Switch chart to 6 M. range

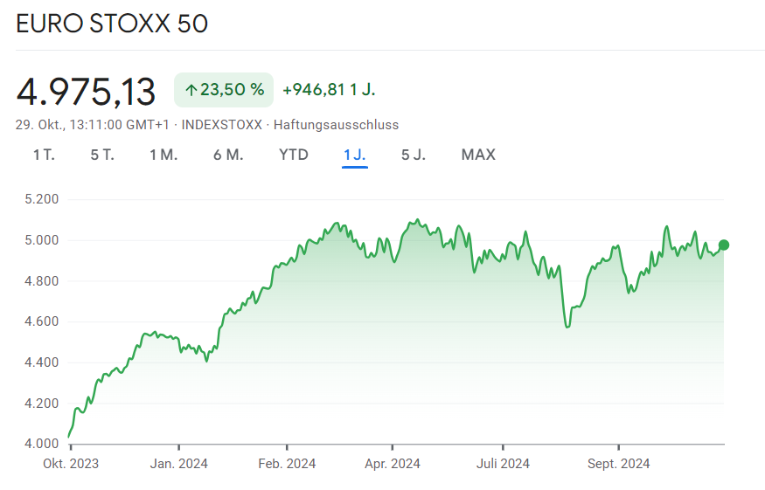click(x=228, y=155)
